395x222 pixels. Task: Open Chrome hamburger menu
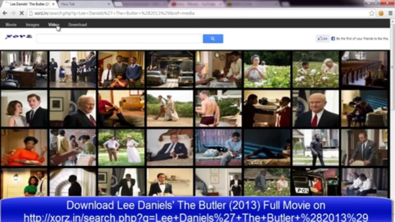click(390, 13)
